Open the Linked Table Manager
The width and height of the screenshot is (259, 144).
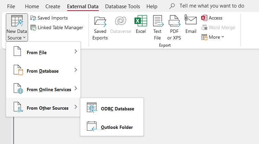57,27
